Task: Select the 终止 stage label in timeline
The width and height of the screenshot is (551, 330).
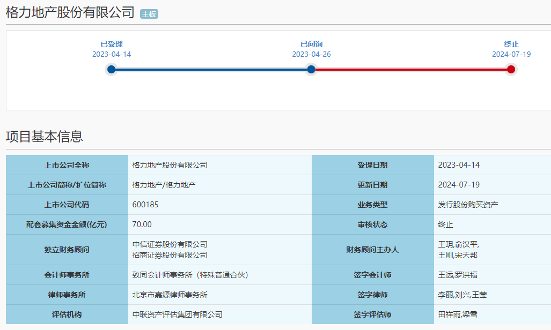Action: (511, 44)
